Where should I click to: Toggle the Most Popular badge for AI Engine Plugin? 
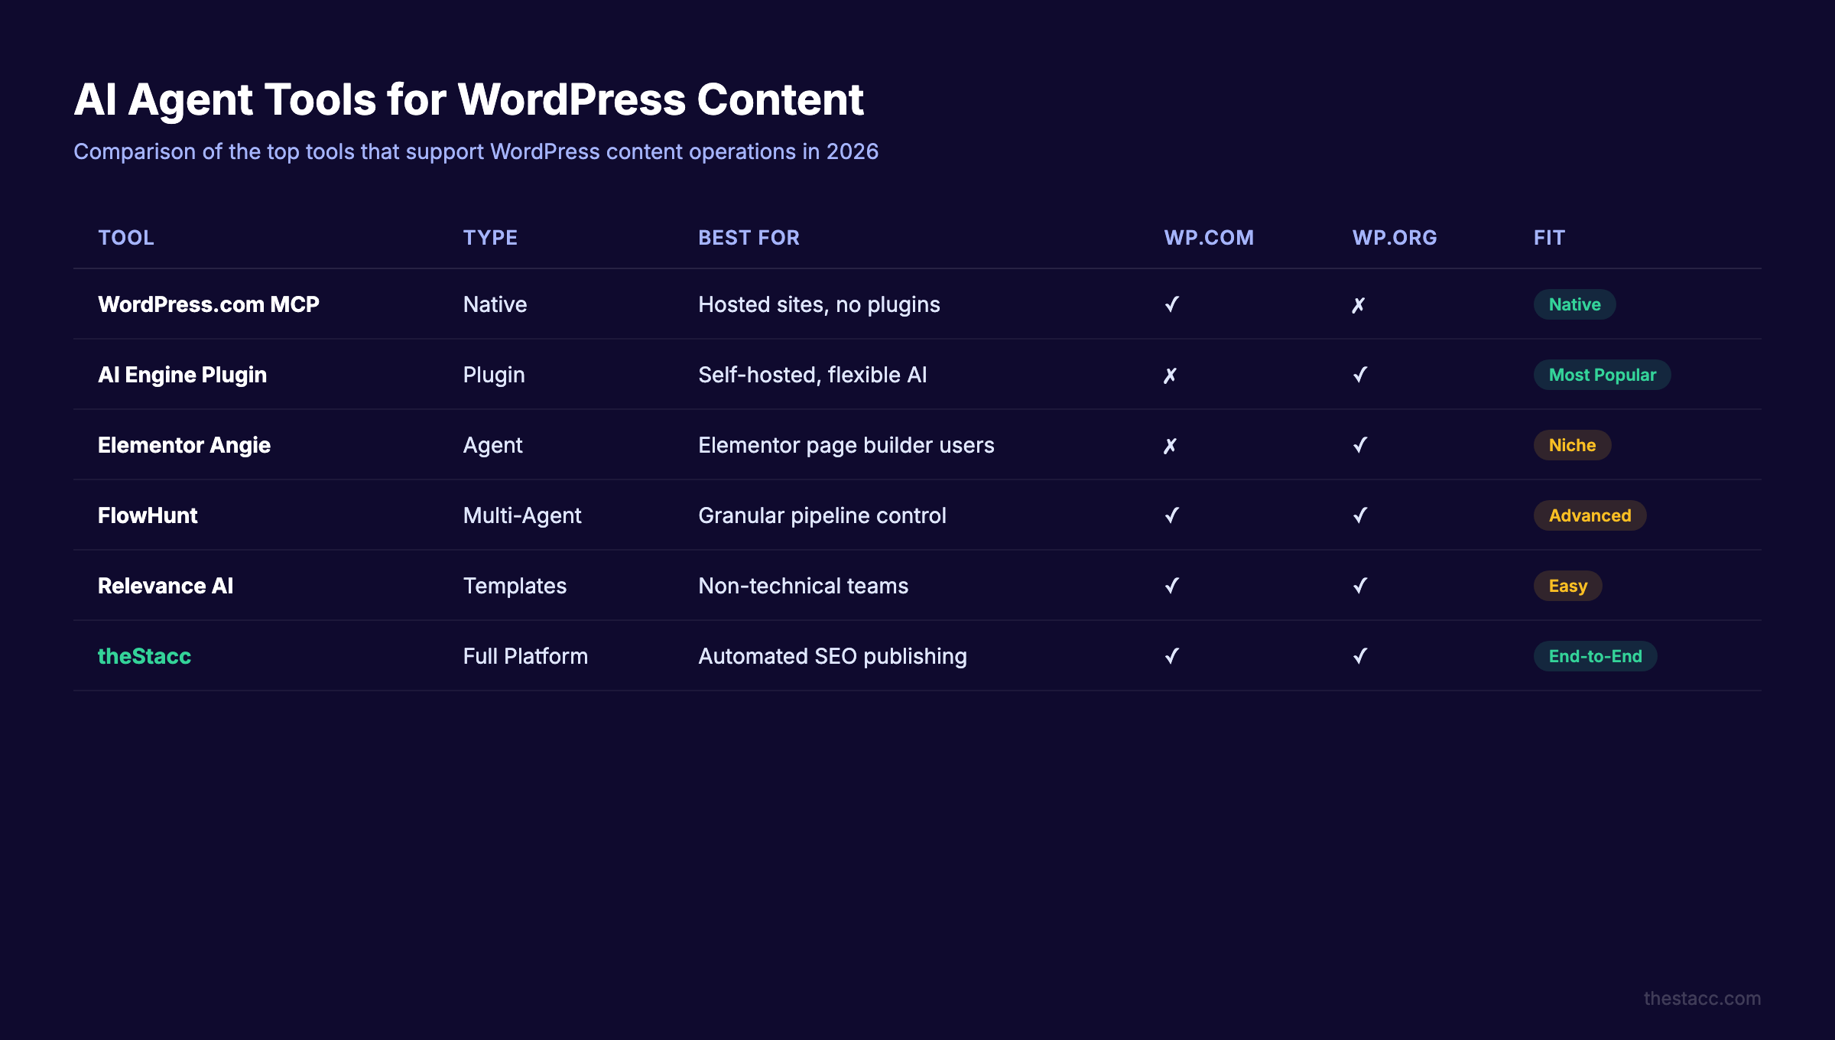[1602, 375]
